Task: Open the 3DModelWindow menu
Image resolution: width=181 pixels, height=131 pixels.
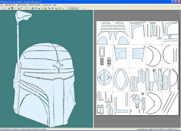Action: [10, 5]
